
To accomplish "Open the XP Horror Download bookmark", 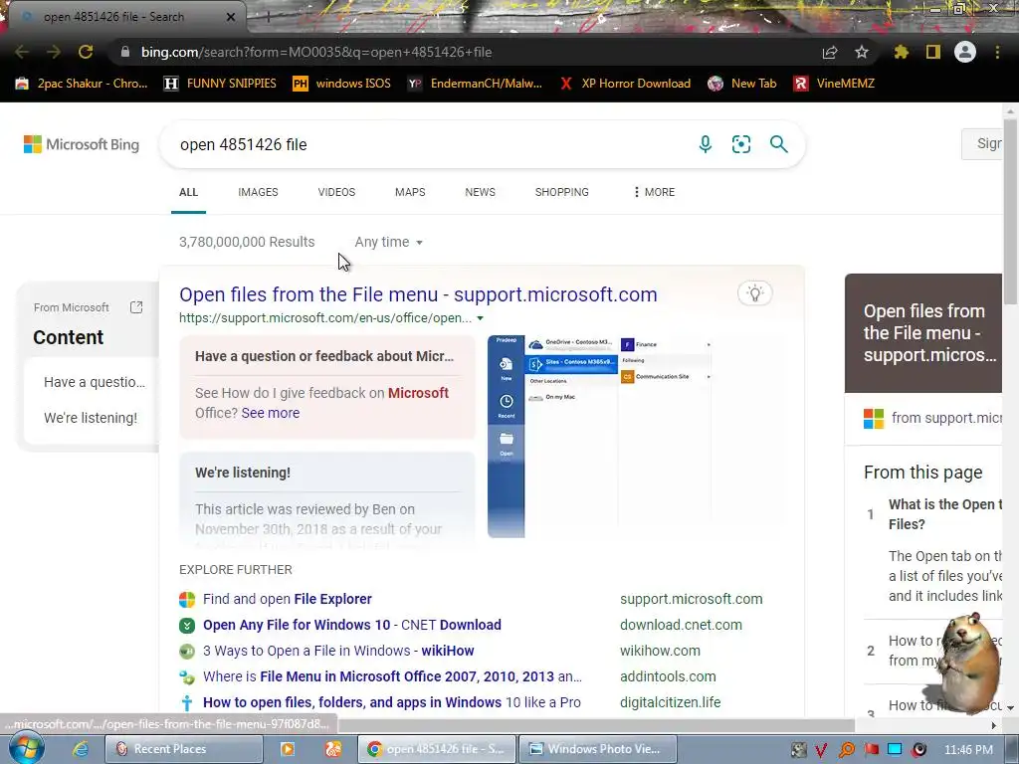I will 625,84.
